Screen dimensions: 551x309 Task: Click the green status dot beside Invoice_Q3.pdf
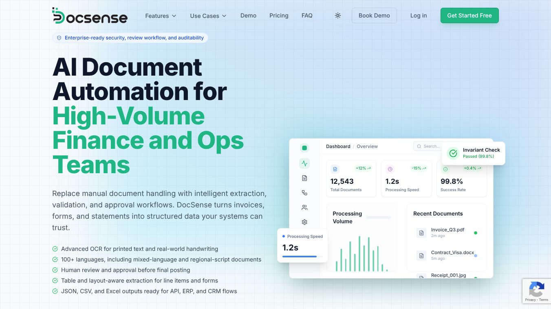[x=476, y=233]
